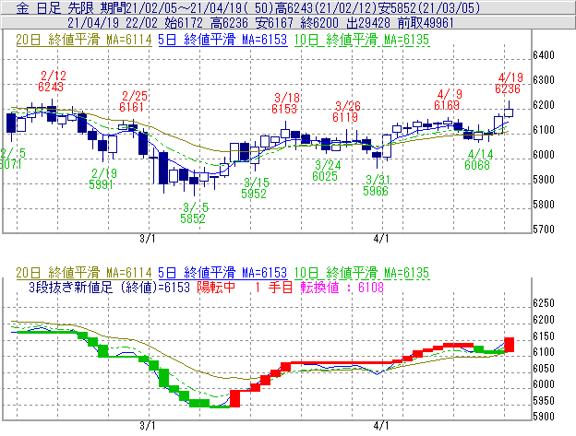The width and height of the screenshot is (576, 436).
Task: Click the 5900 axis label on bottom chart
Action: (x=544, y=417)
